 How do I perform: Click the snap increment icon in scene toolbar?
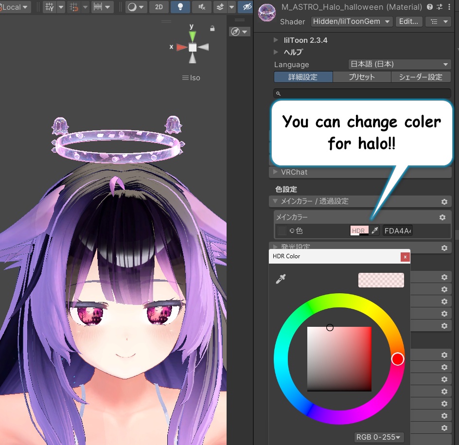point(74,7)
